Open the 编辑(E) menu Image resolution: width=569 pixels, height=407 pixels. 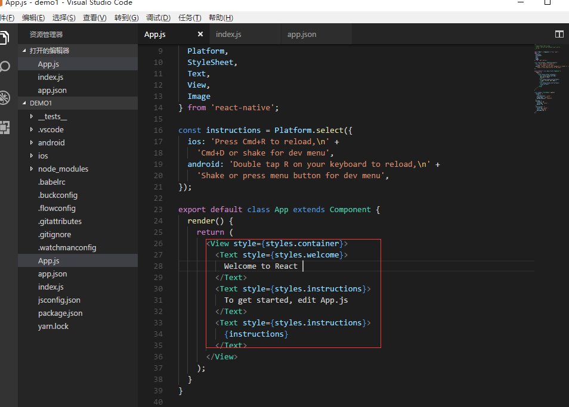33,18
